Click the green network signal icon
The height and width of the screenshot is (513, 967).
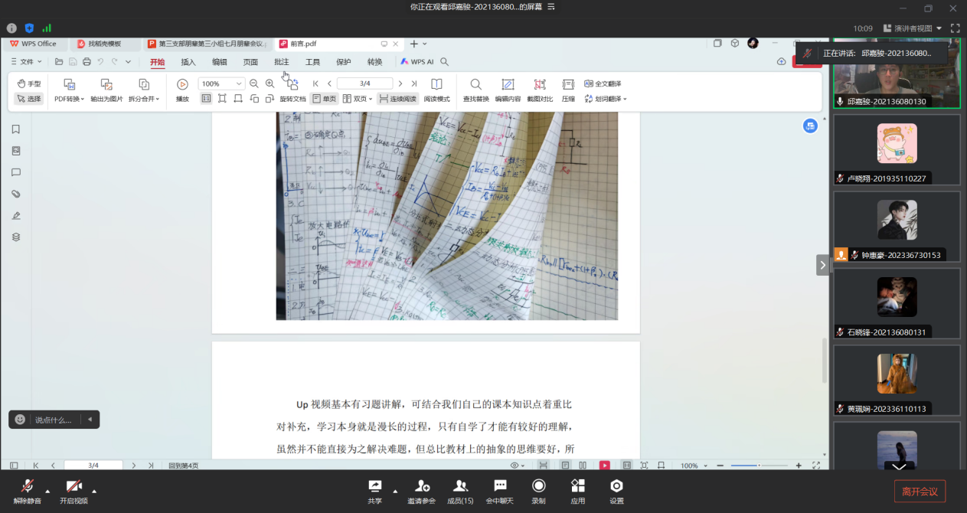tap(47, 28)
